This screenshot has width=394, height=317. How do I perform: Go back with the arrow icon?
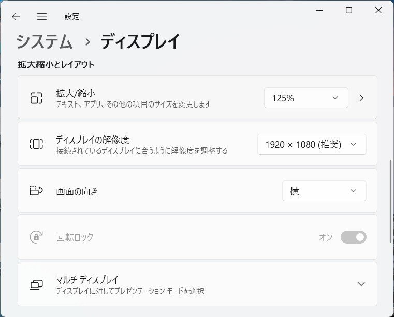pos(16,17)
